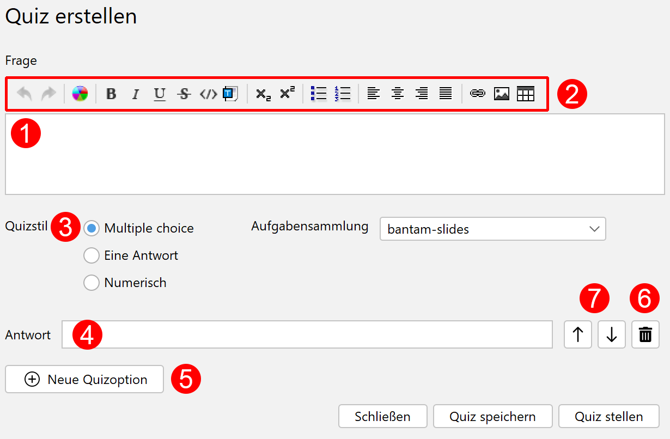Select the 'Numerisch' quiz style
Image resolution: width=670 pixels, height=439 pixels.
click(x=92, y=283)
